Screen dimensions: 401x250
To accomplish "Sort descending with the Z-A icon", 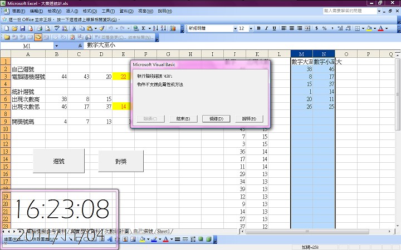I will (164, 28).
